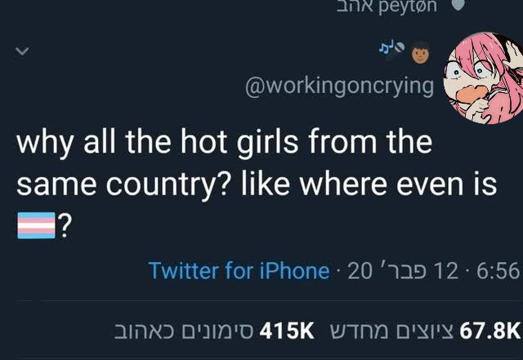Click the heart icon beside peytøn
Viewport: 523px width, 360px height.
(x=459, y=5)
